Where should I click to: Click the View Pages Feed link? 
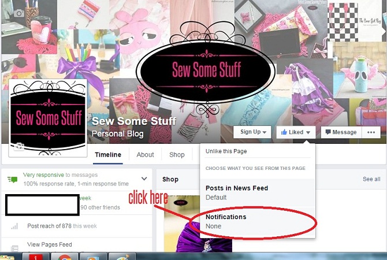click(50, 245)
